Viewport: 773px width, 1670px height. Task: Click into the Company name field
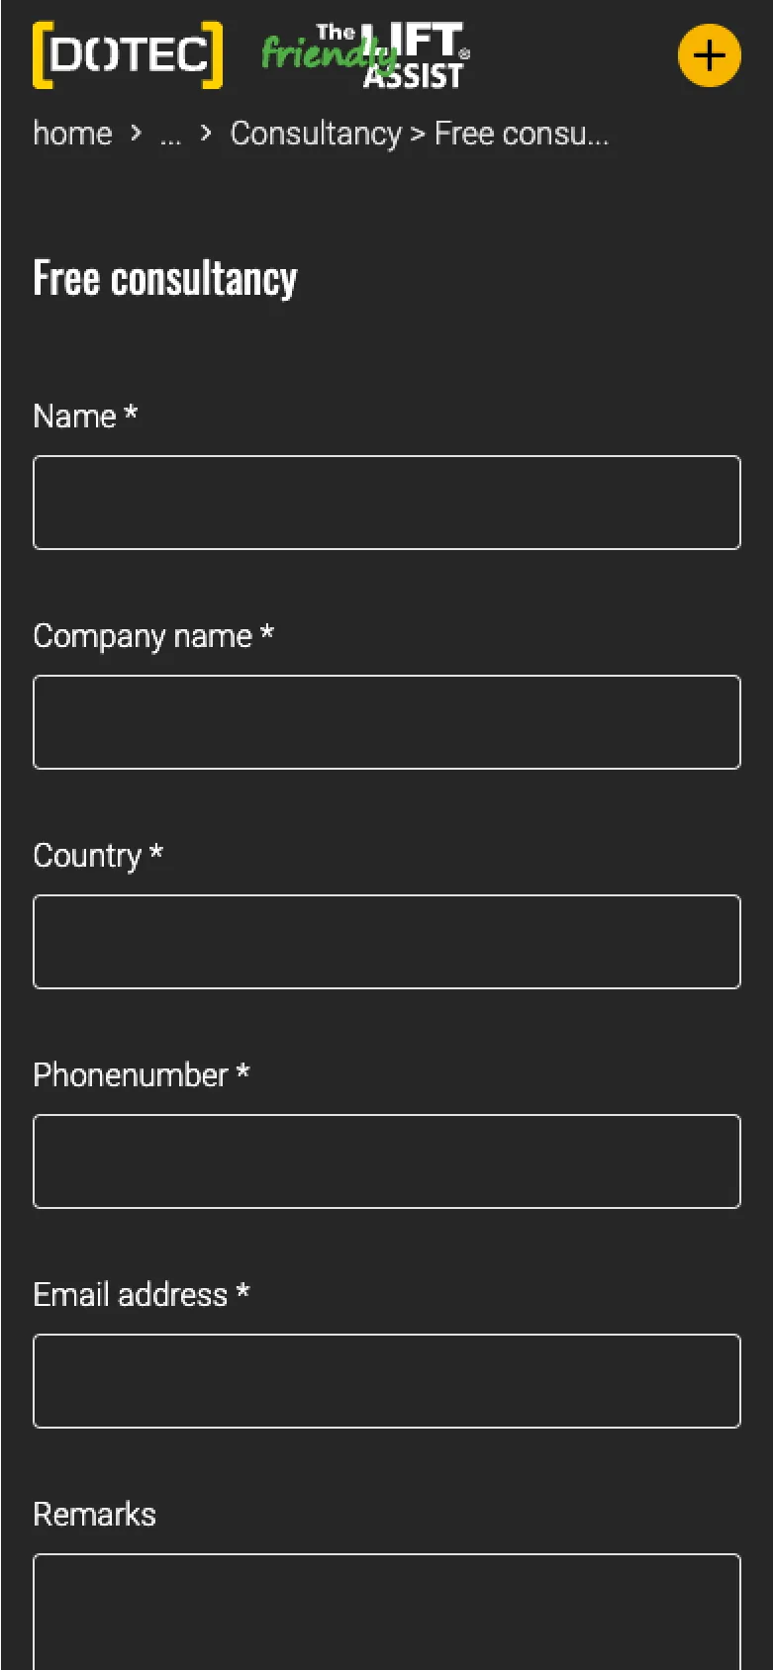click(x=386, y=722)
